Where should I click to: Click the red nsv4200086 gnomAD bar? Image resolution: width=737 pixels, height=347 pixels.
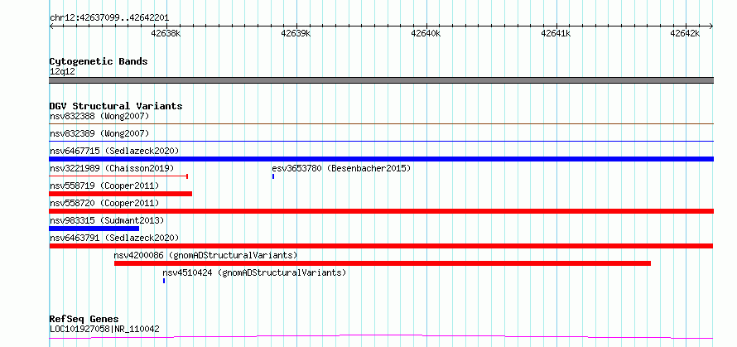[x=382, y=263]
